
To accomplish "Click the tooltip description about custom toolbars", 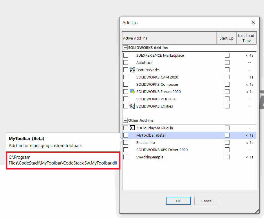I will click(x=45, y=146).
